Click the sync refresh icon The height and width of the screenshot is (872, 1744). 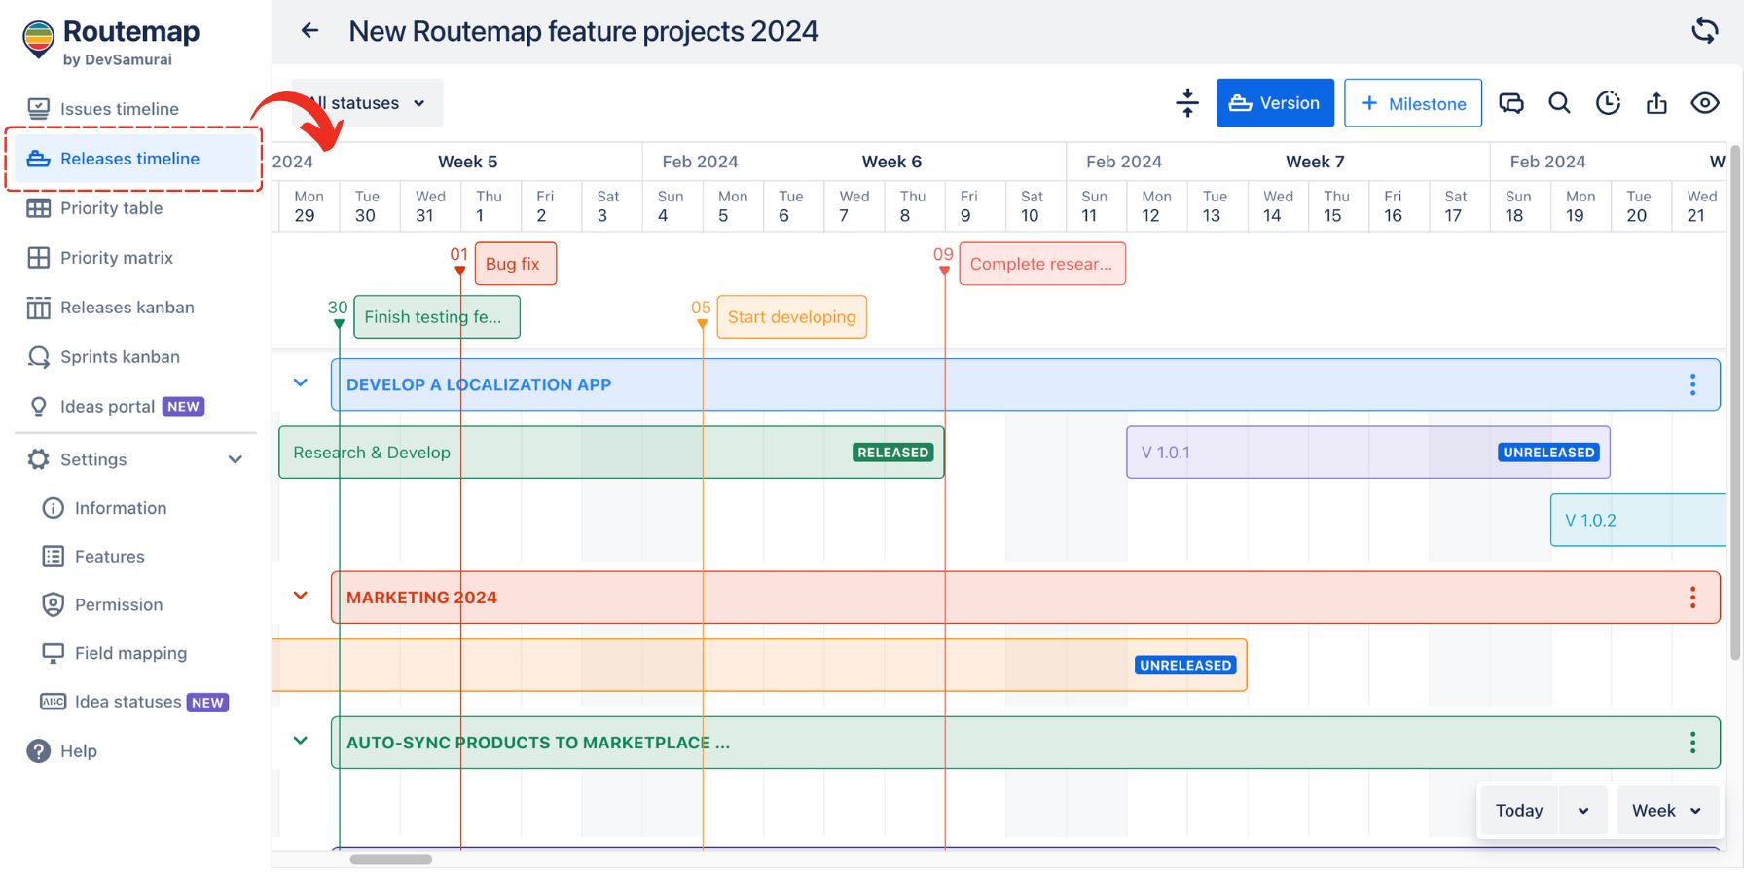pos(1704,30)
